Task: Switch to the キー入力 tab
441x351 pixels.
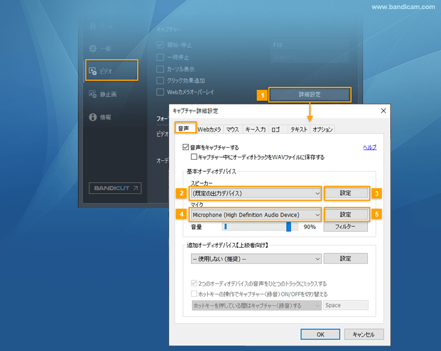Action: pyautogui.click(x=255, y=129)
